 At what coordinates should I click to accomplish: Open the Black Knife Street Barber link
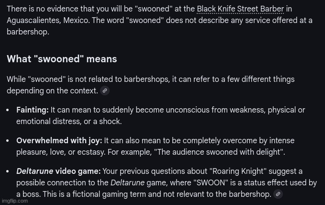click(240, 9)
